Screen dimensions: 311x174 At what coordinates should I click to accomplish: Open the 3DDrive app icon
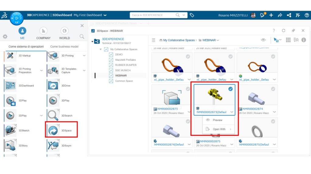coord(53,86)
